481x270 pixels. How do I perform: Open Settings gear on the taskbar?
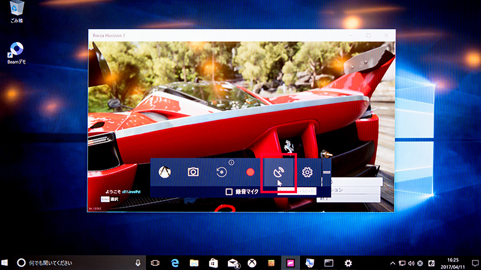point(348,263)
